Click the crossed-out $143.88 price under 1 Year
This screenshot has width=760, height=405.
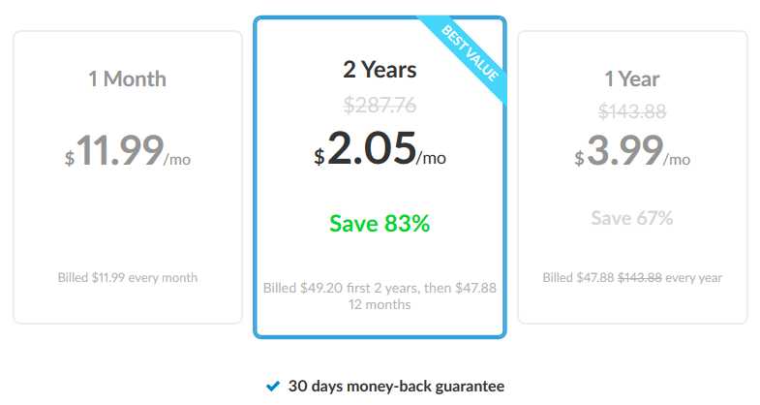pos(632,111)
